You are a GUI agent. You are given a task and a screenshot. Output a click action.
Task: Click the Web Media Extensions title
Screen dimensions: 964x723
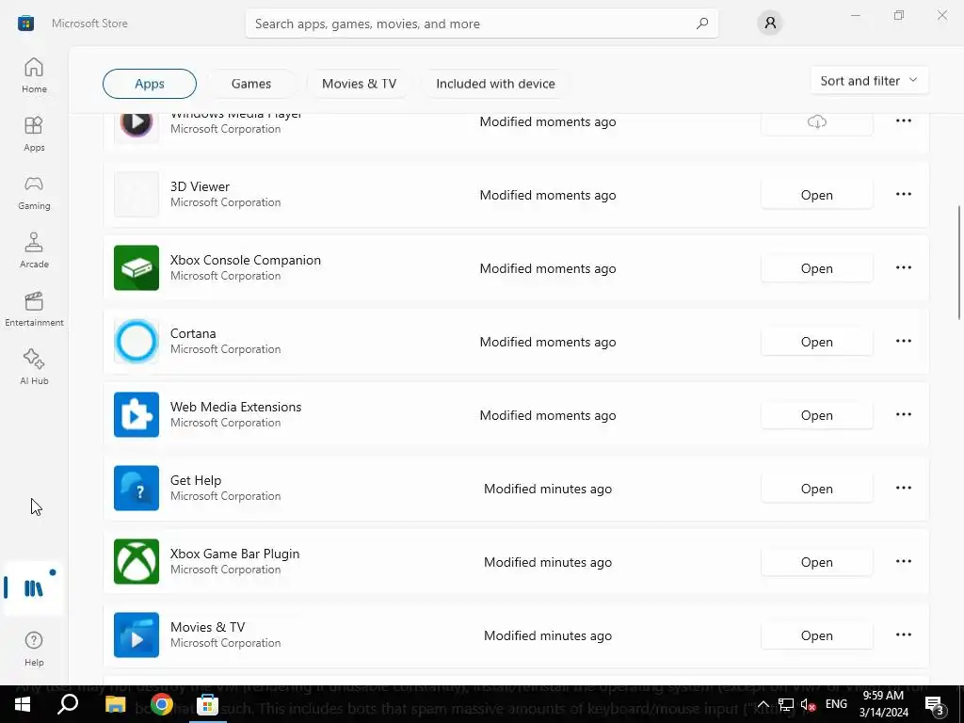click(x=235, y=407)
